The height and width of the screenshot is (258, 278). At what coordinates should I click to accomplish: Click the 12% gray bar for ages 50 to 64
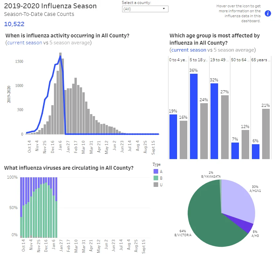click(245, 145)
